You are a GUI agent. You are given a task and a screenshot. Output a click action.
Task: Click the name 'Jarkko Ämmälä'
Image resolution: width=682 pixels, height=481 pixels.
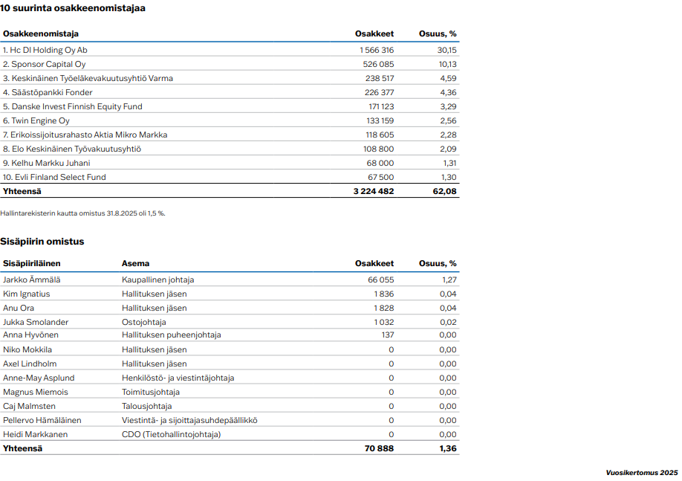click(x=32, y=280)
